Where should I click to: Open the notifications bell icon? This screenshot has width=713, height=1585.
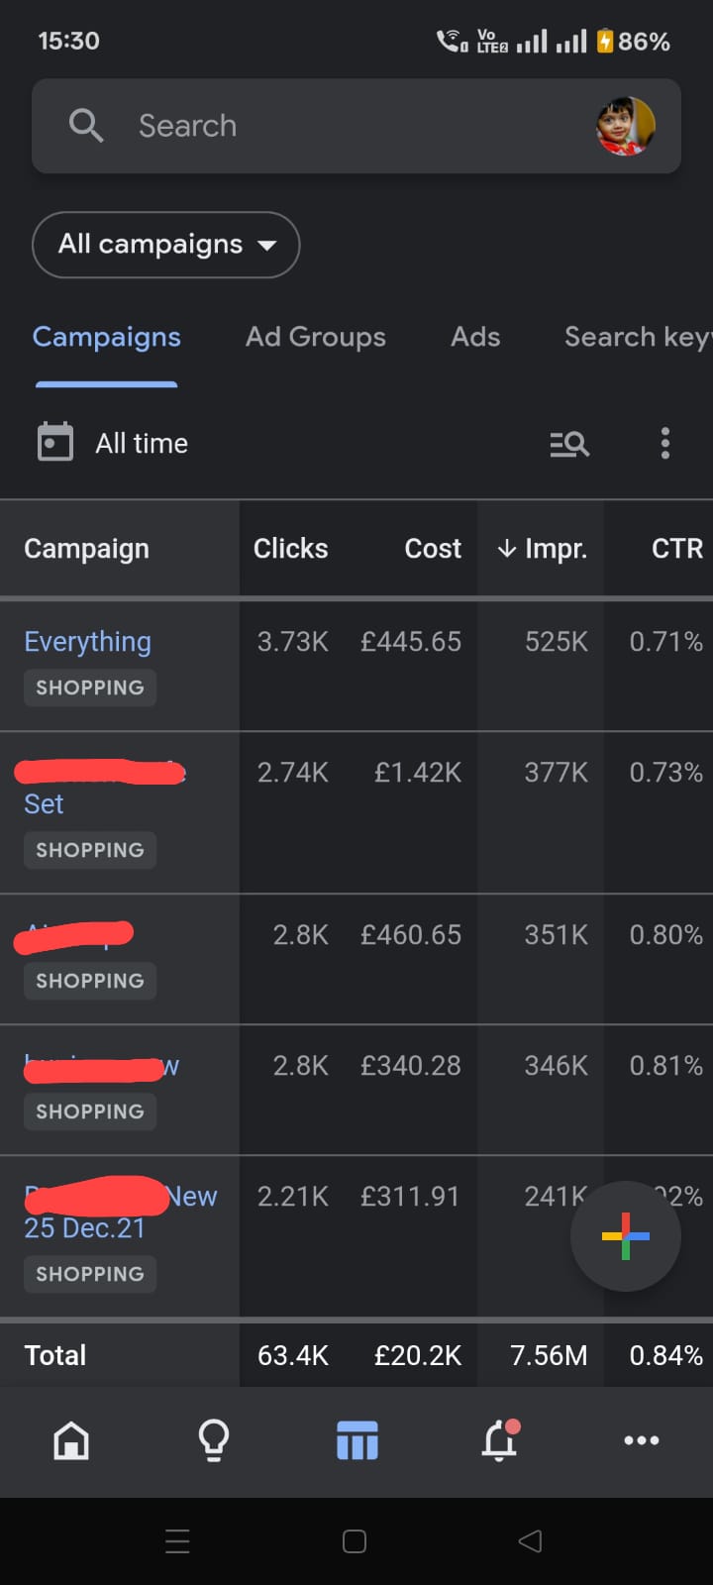click(x=500, y=1440)
